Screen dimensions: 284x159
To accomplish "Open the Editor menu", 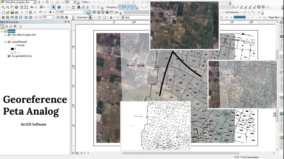I will tap(86, 2).
